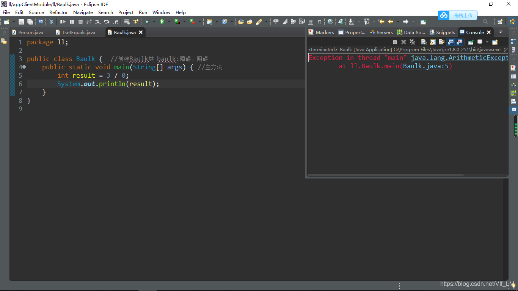Viewport: 518px width, 291px height.
Task: Open the Refactor menu
Action: click(58, 12)
